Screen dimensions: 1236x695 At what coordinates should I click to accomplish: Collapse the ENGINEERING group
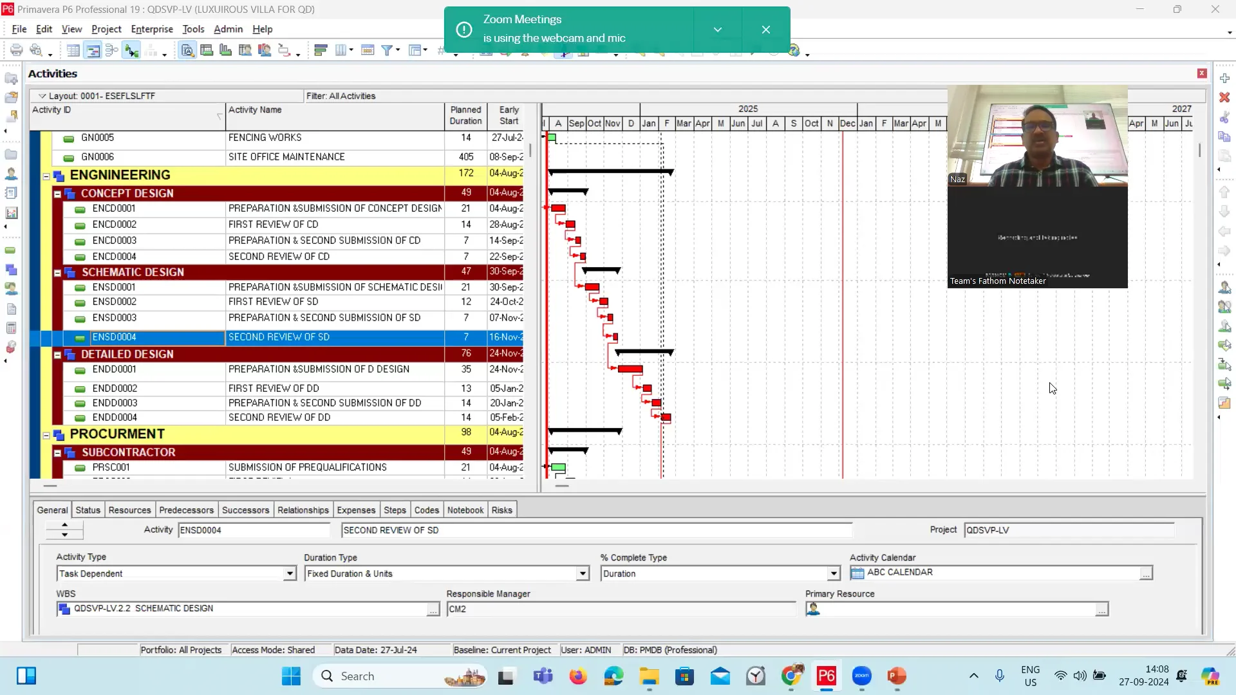(x=45, y=176)
